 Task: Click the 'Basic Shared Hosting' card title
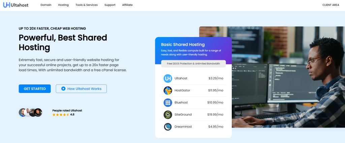[183, 44]
